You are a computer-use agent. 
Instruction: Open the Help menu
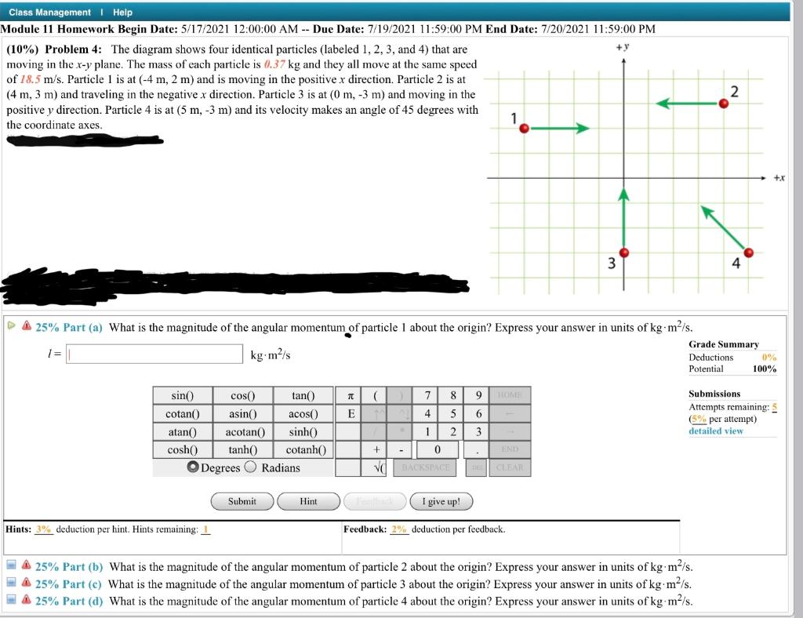click(x=122, y=12)
